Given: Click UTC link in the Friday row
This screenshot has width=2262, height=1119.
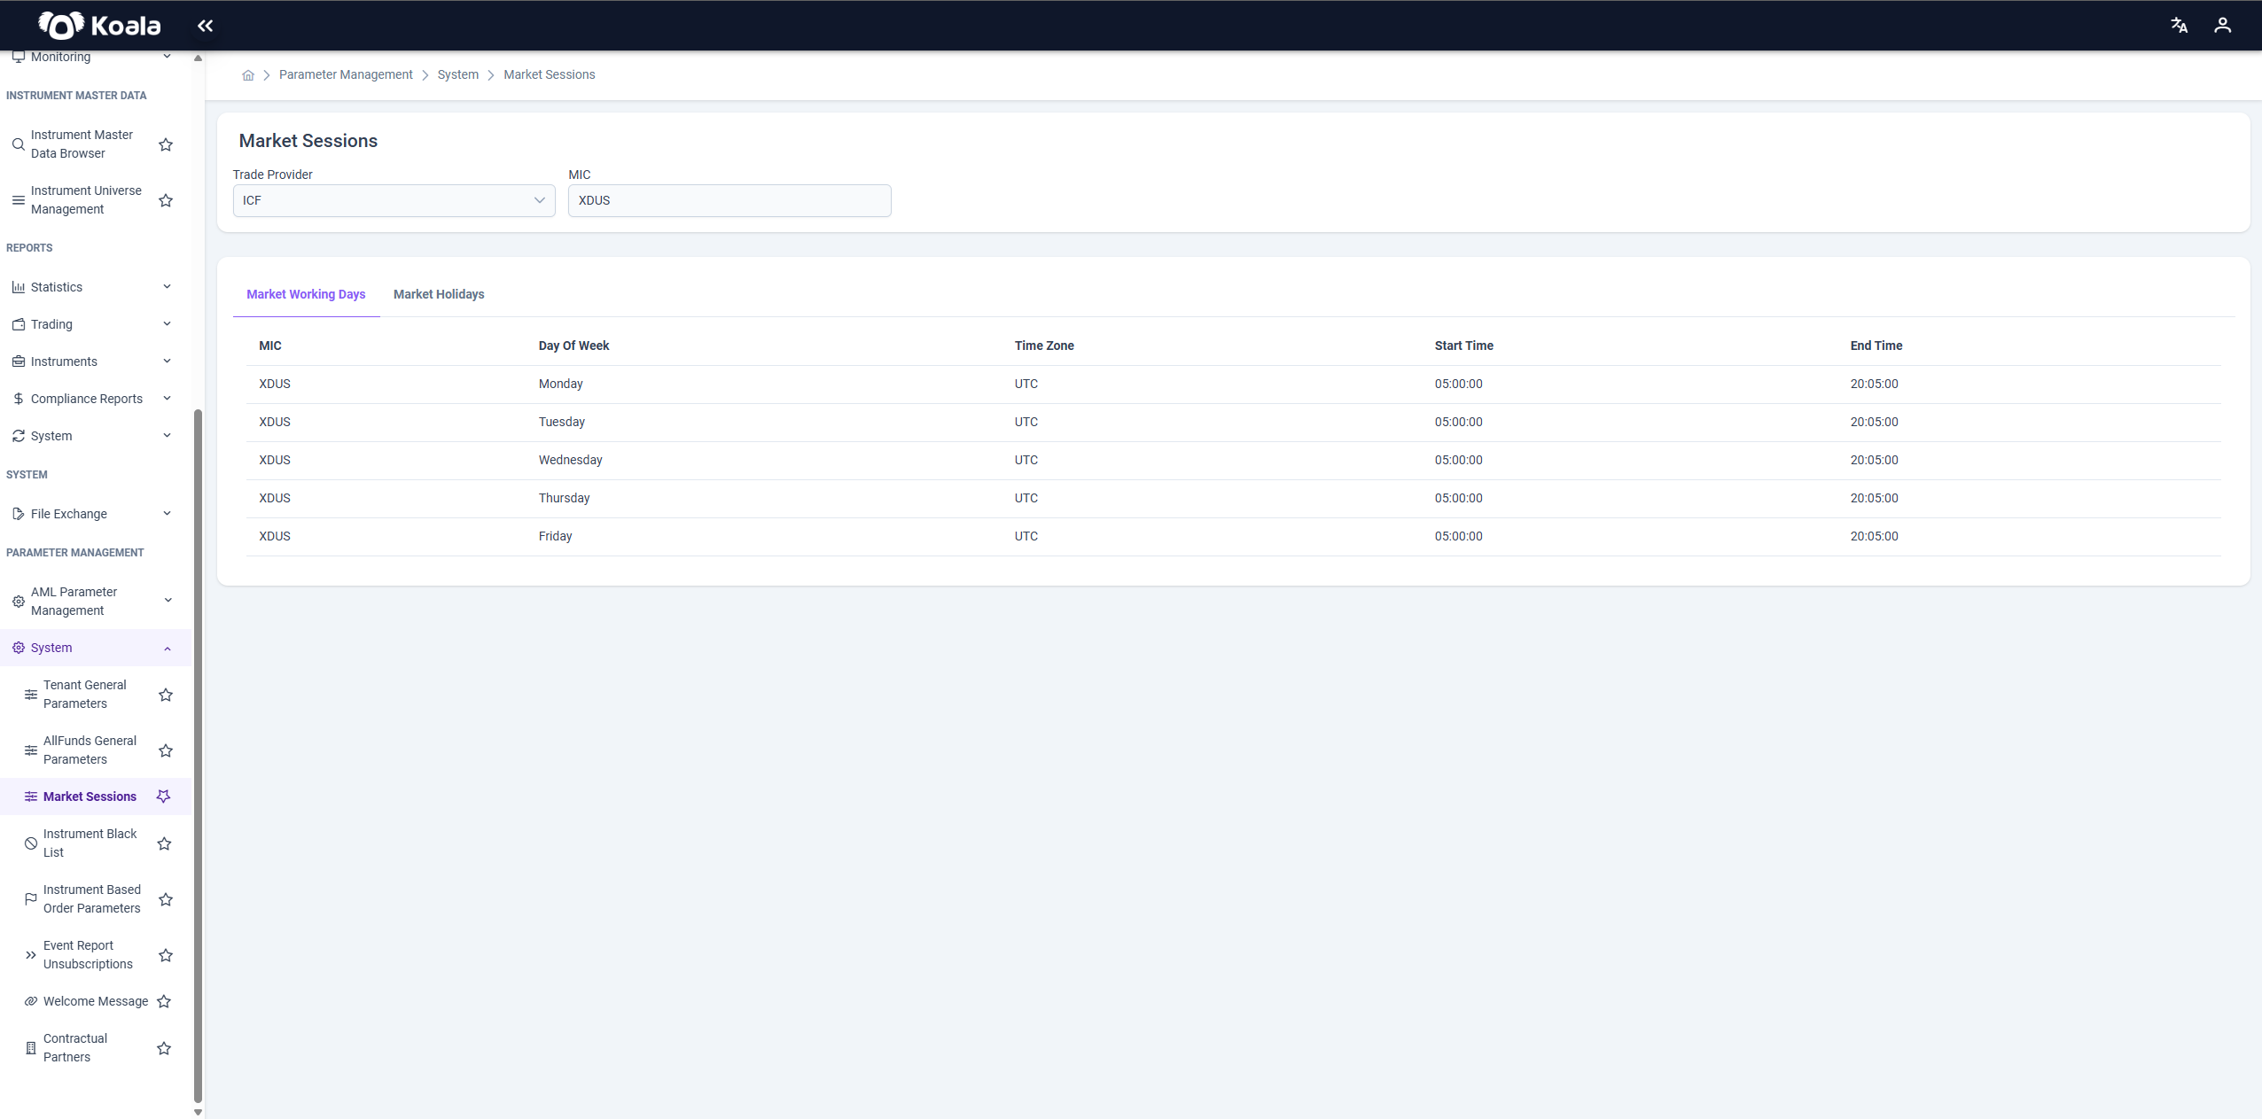Looking at the screenshot, I should (1026, 536).
